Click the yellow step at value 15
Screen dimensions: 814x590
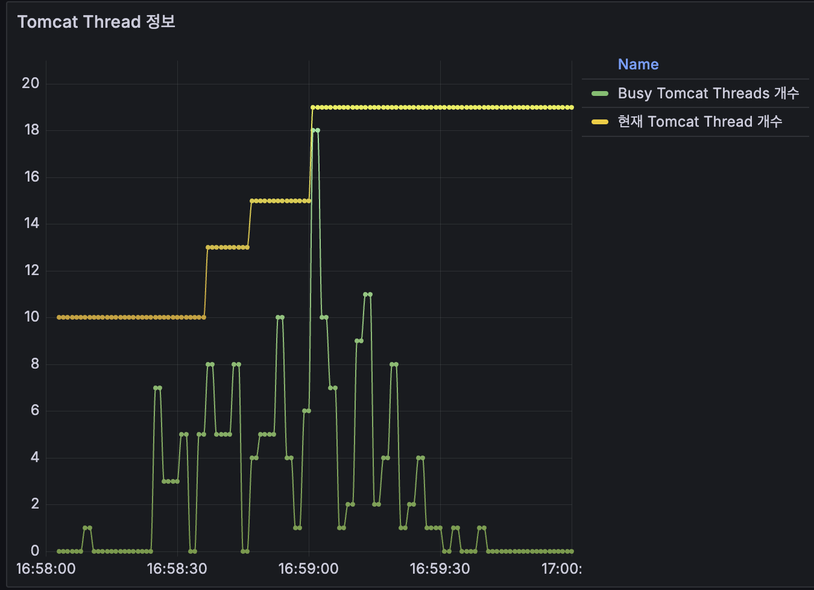pyautogui.click(x=280, y=201)
